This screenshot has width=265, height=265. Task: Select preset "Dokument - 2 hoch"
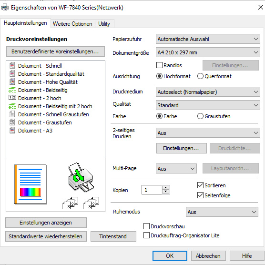click(x=40, y=98)
